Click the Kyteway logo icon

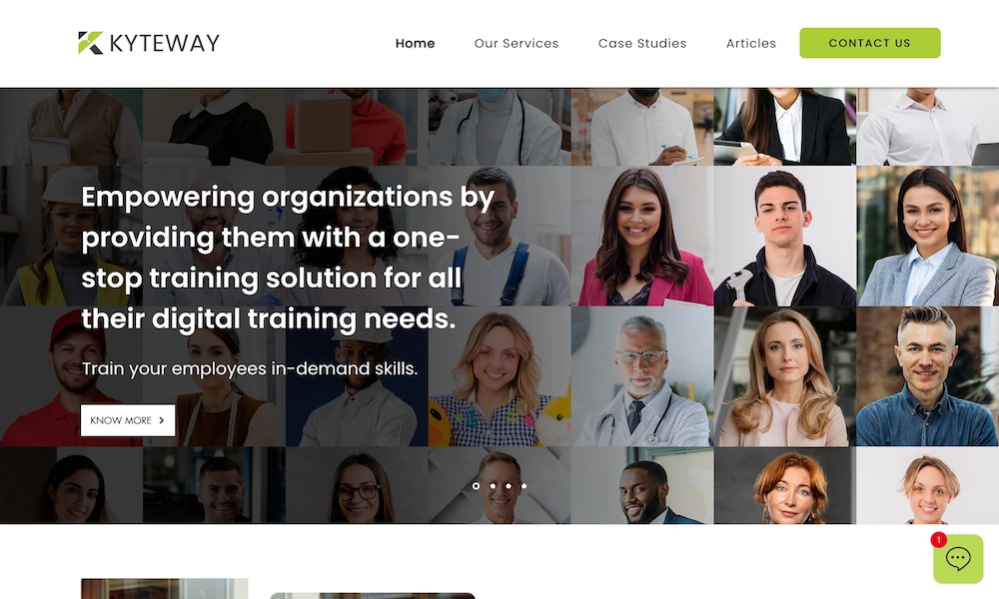coord(91,43)
